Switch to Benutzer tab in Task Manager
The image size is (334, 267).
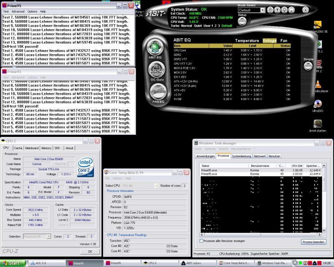pos(274,156)
